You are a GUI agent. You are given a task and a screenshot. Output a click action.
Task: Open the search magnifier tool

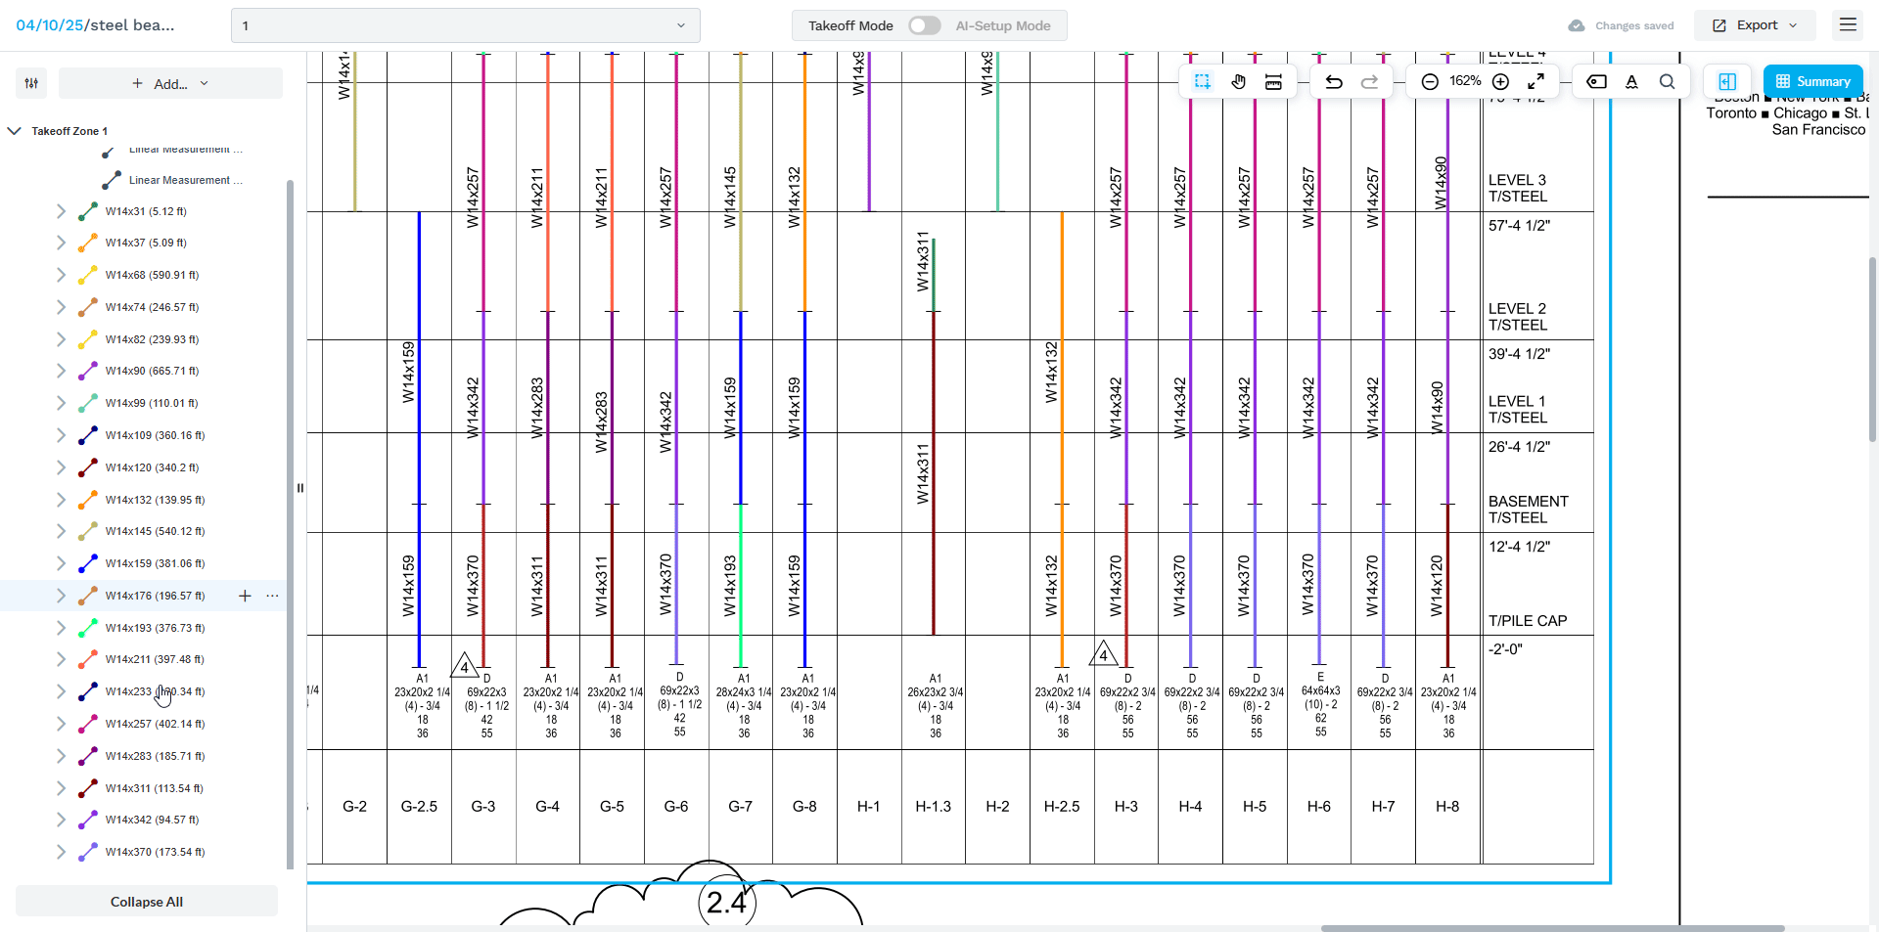pos(1667,81)
